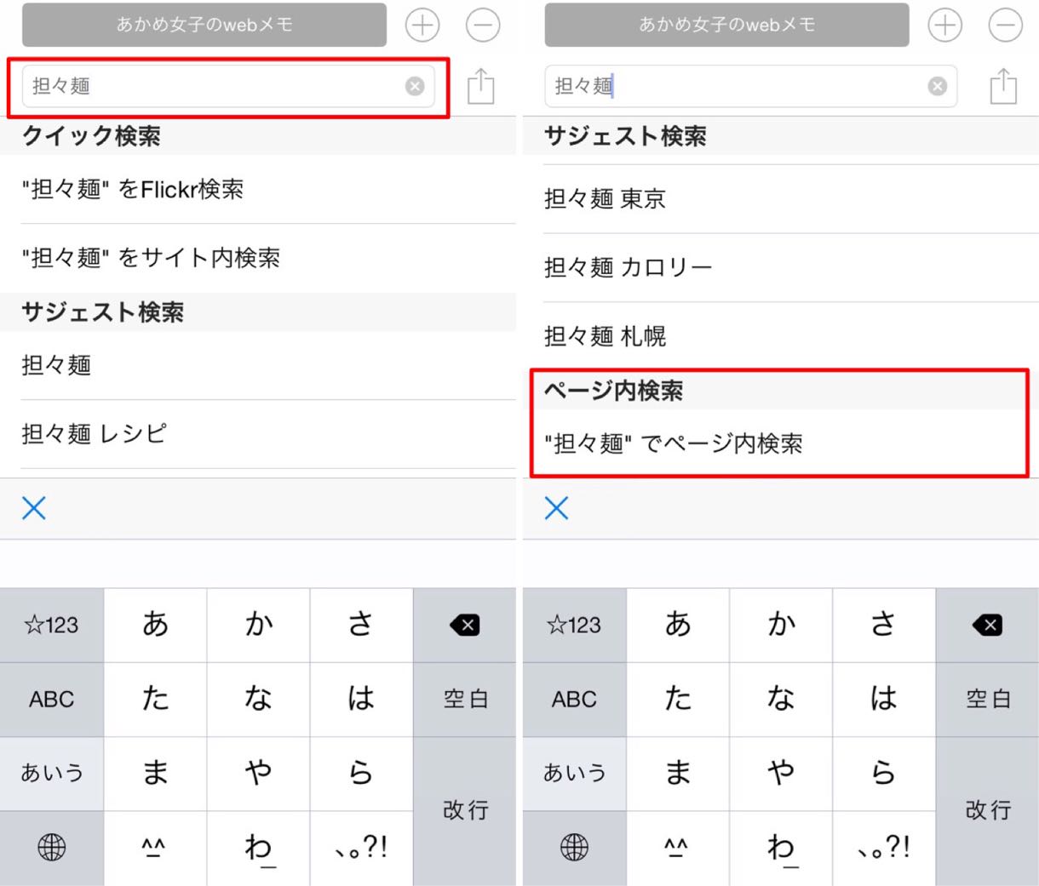Close suggestions with blue X, right screen
Screen dimensions: 1039x886
point(557,508)
